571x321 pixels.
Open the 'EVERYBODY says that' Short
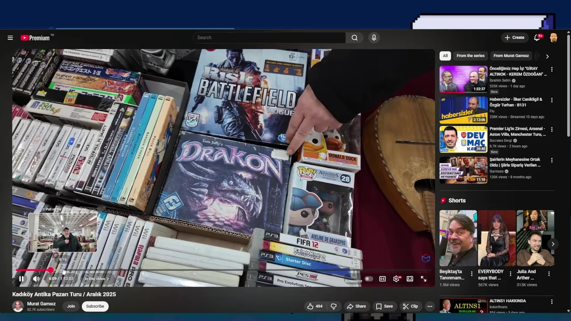point(497,238)
